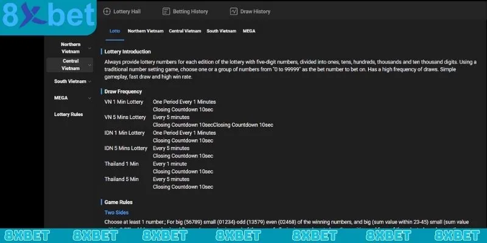Click the Lottery Hall target icon
Screen dimensions: 487x243
click(107, 12)
